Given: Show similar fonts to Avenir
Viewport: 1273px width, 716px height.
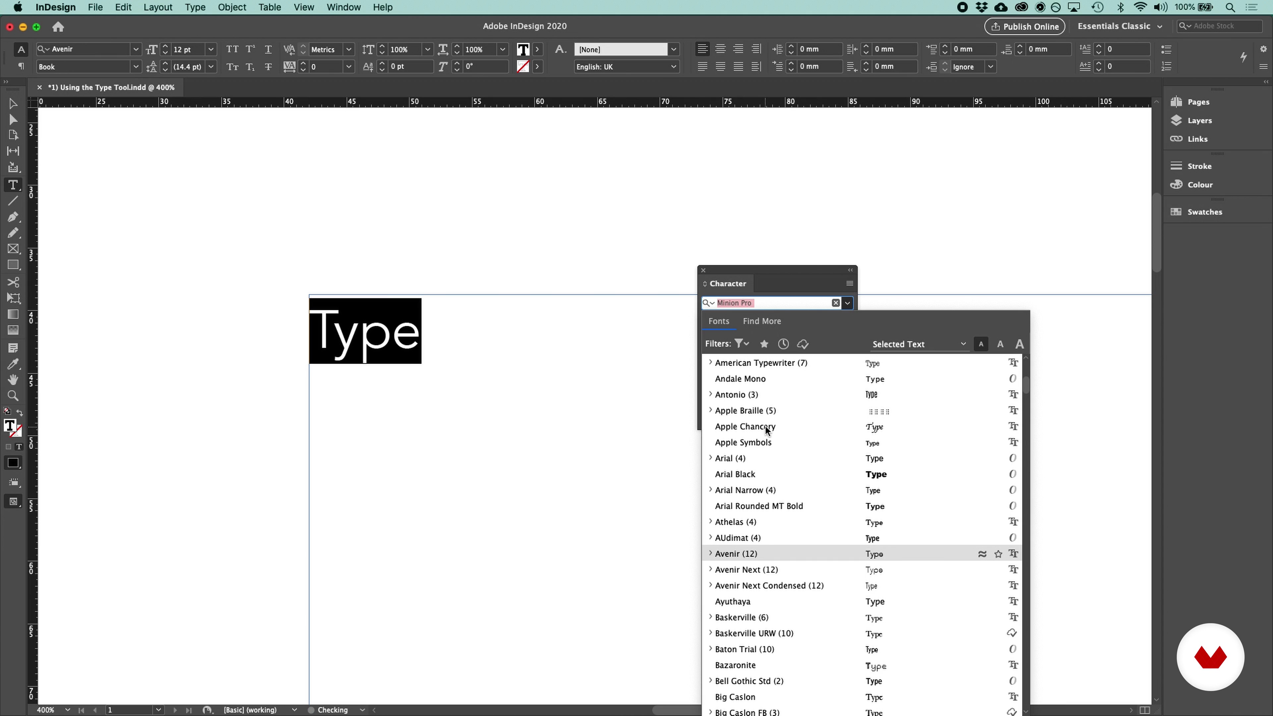Looking at the screenshot, I should (982, 554).
